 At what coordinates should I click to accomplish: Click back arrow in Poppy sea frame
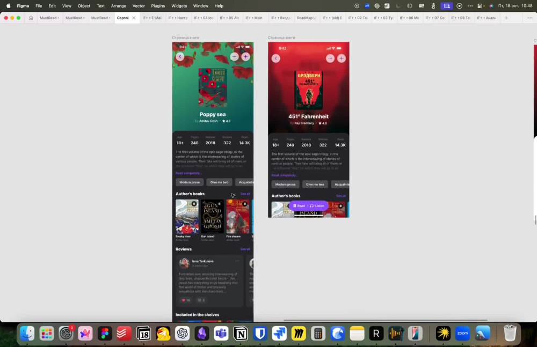180,56
